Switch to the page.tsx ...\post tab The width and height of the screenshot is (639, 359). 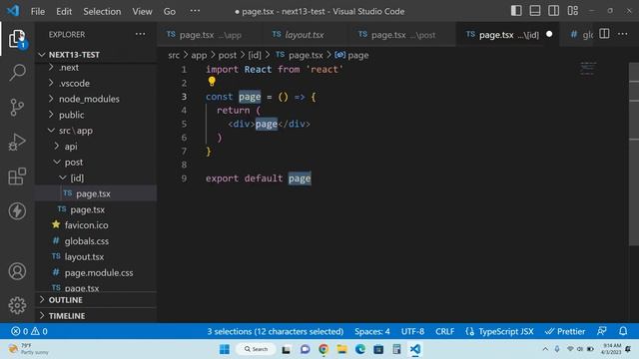click(x=401, y=35)
